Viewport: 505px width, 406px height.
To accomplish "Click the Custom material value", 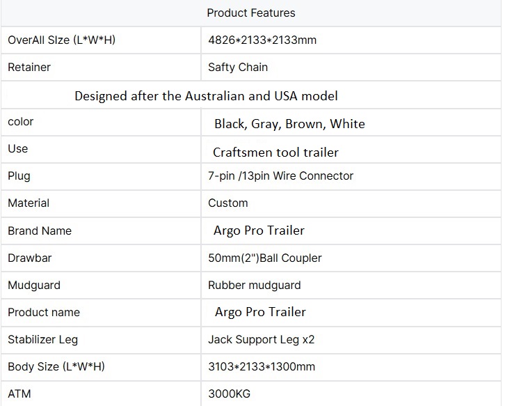I will [x=228, y=203].
